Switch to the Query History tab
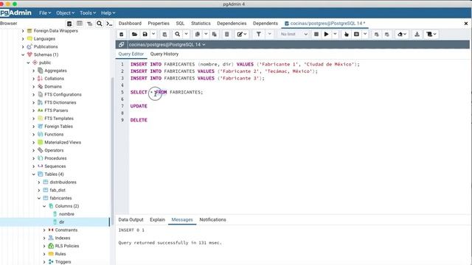This screenshot has height=265, width=472. (x=164, y=54)
